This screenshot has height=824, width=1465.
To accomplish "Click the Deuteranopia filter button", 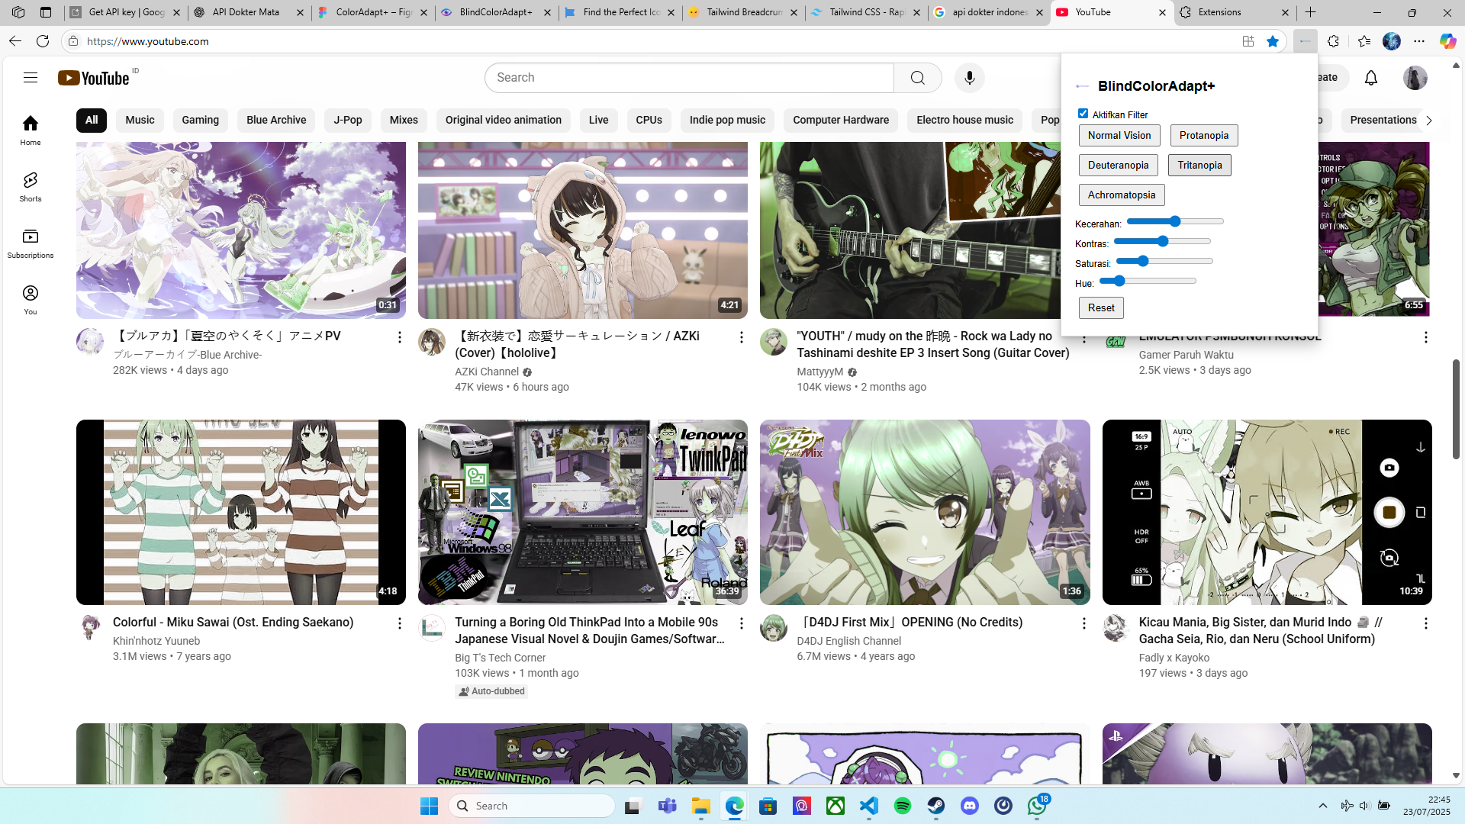I will coord(1119,166).
